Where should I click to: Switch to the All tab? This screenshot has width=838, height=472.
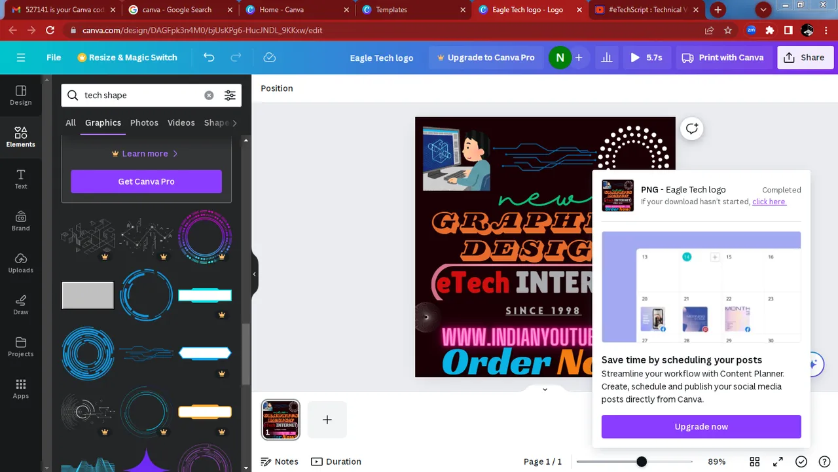coord(71,122)
